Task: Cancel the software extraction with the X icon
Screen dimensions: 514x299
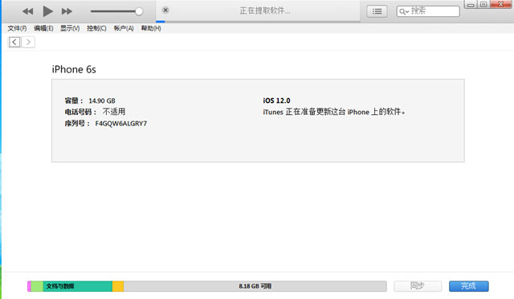Action: point(165,10)
